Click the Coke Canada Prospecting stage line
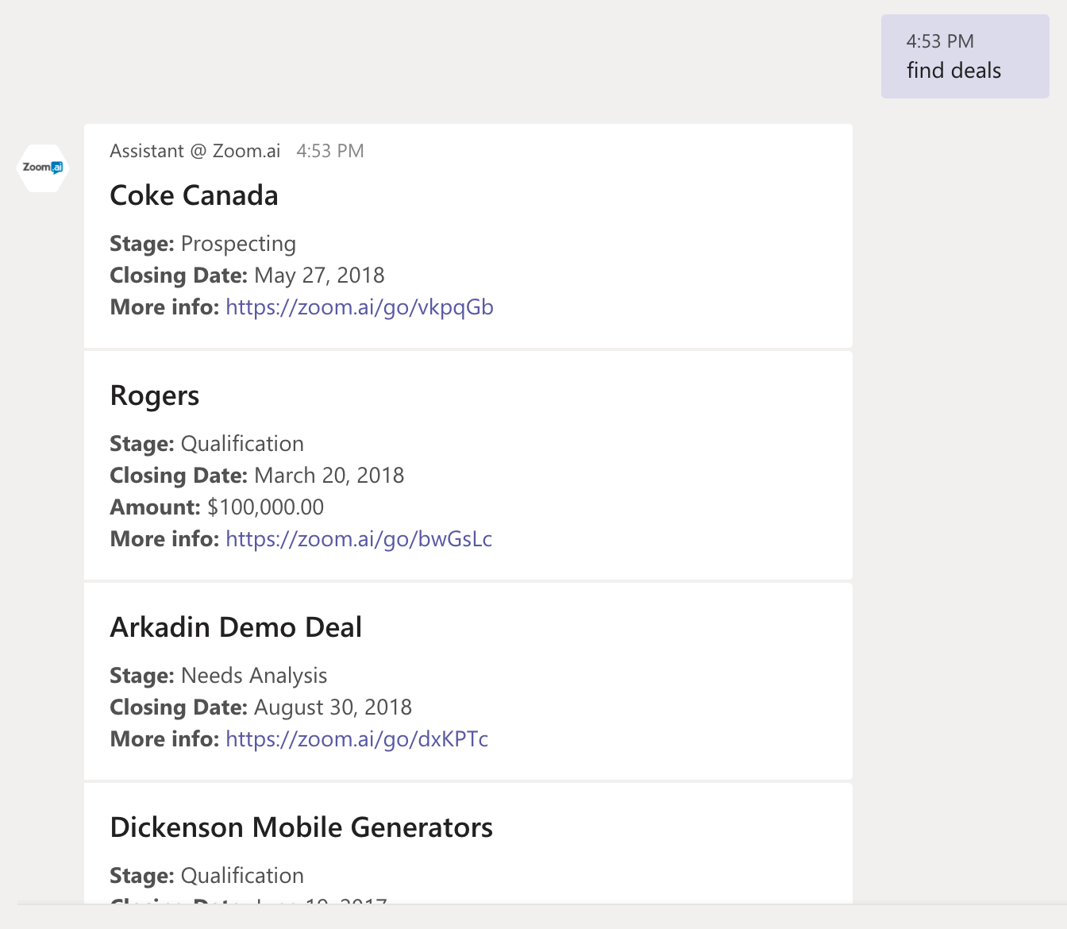 point(238,244)
